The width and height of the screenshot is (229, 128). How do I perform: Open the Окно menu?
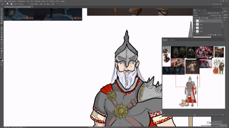click(x=58, y=1)
